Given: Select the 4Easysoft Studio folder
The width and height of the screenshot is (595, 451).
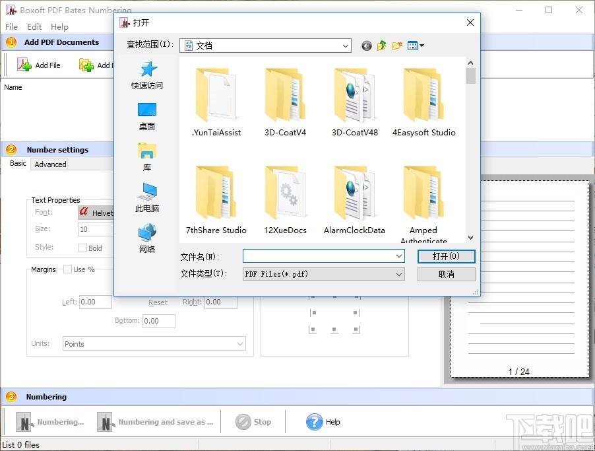Looking at the screenshot, I should (423, 102).
